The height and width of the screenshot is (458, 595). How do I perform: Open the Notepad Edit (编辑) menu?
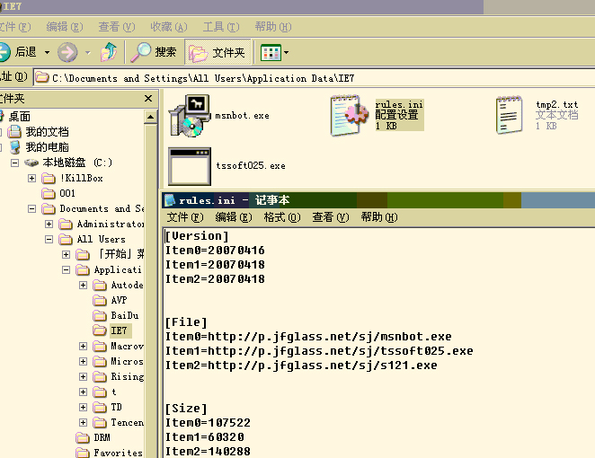(x=232, y=217)
